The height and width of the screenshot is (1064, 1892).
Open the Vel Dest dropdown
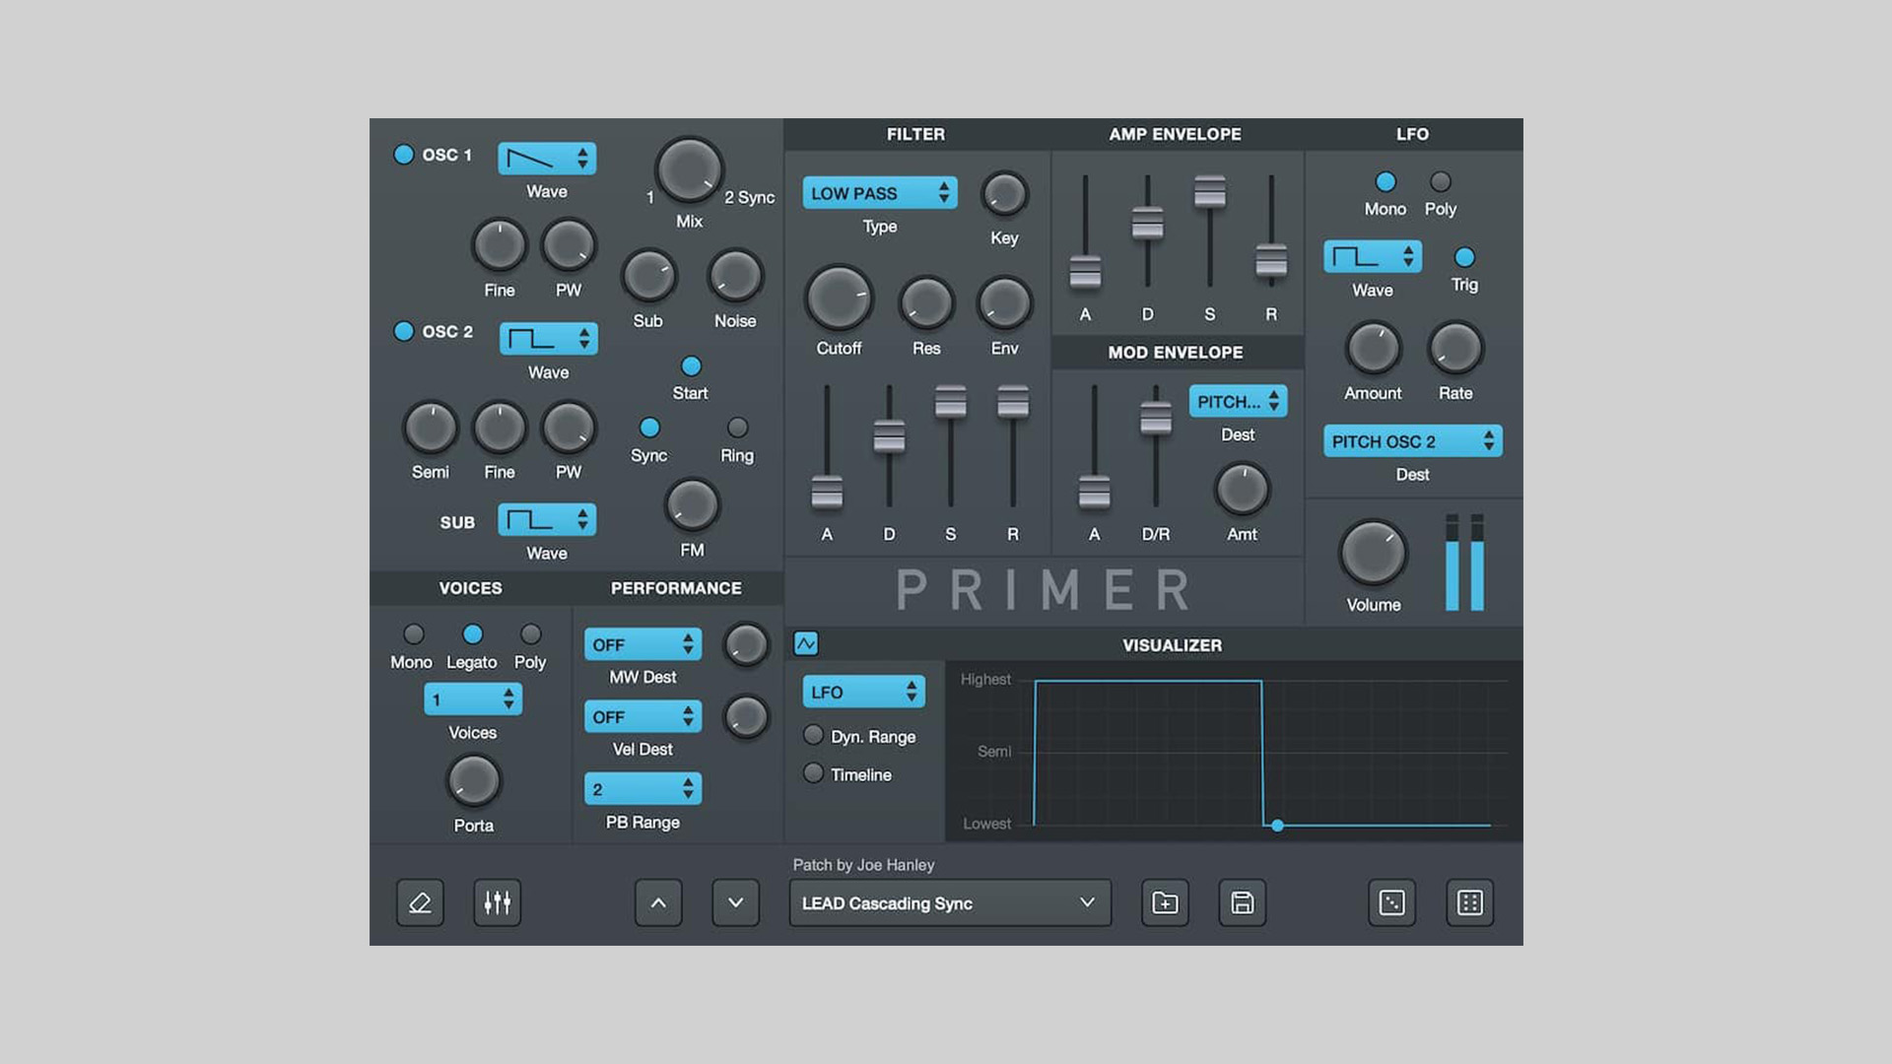point(643,716)
